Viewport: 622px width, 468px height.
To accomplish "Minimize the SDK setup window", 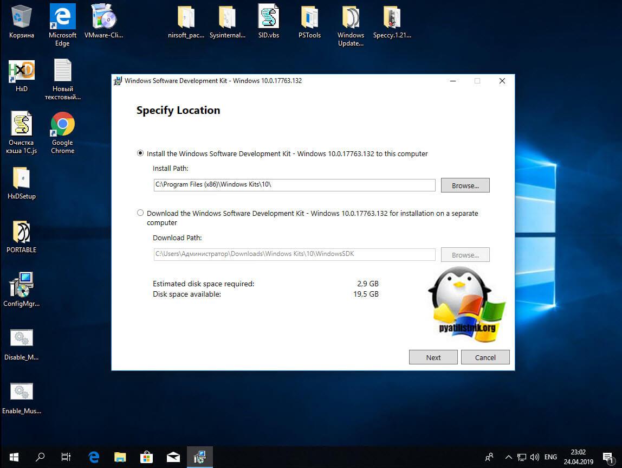I will click(x=452, y=81).
